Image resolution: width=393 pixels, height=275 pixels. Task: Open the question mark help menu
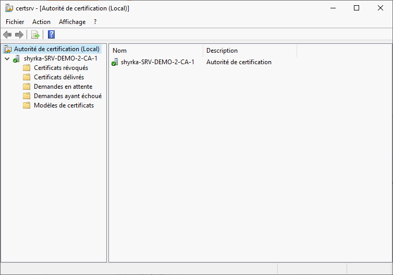[x=95, y=22]
